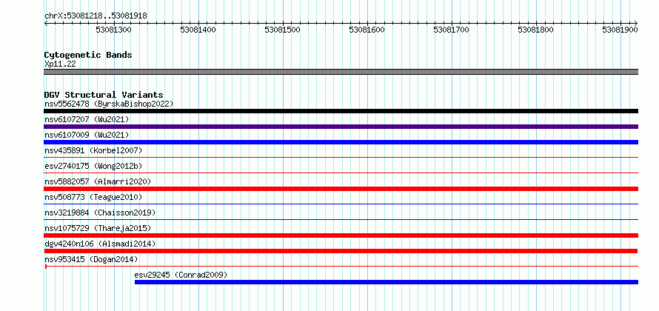
Task: Click label nsv953415 (Dogan2014)
Action: point(91,259)
